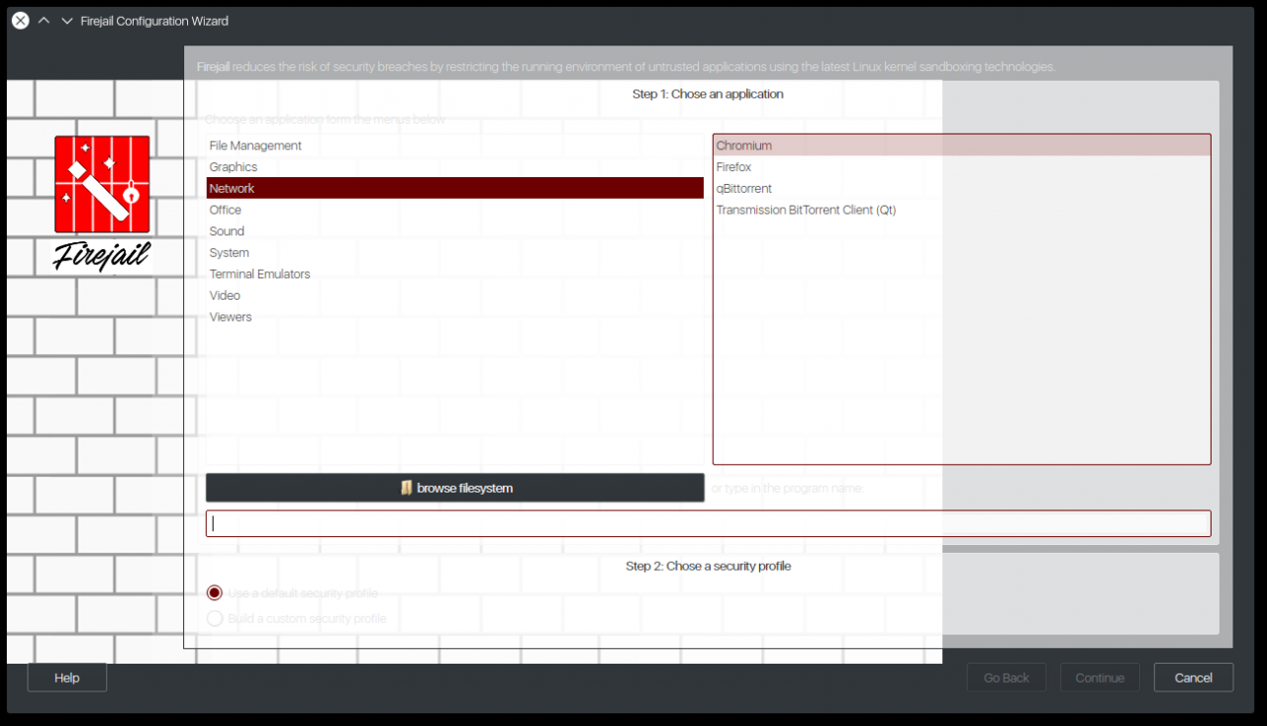
Task: Choose Firefox from the application list
Action: coord(961,167)
